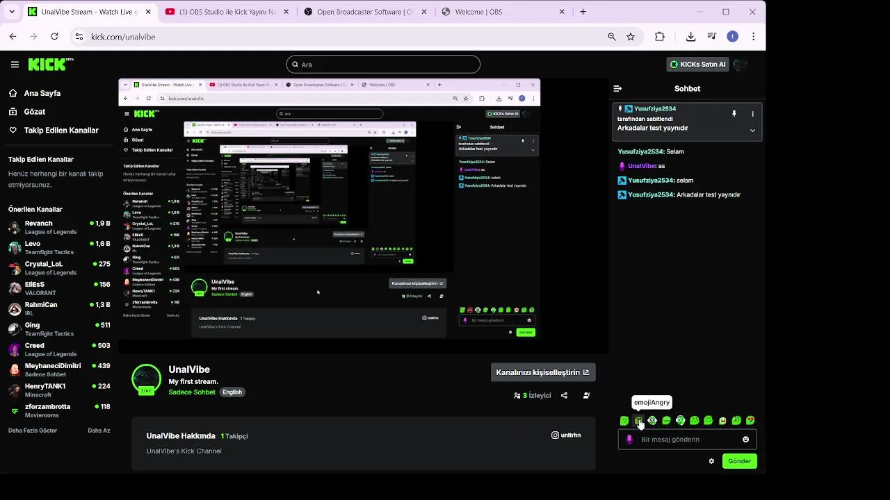Image resolution: width=890 pixels, height=500 pixels.
Task: Click the Bir mesaj gönderin input
Action: [x=687, y=440]
